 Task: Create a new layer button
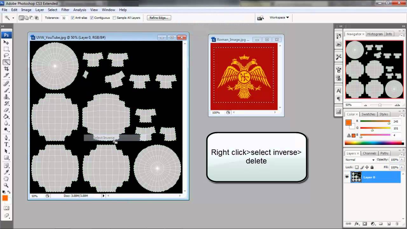pyautogui.click(x=389, y=224)
